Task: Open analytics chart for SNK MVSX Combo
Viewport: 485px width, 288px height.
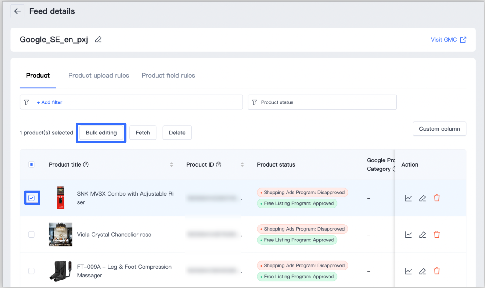Action: point(408,198)
